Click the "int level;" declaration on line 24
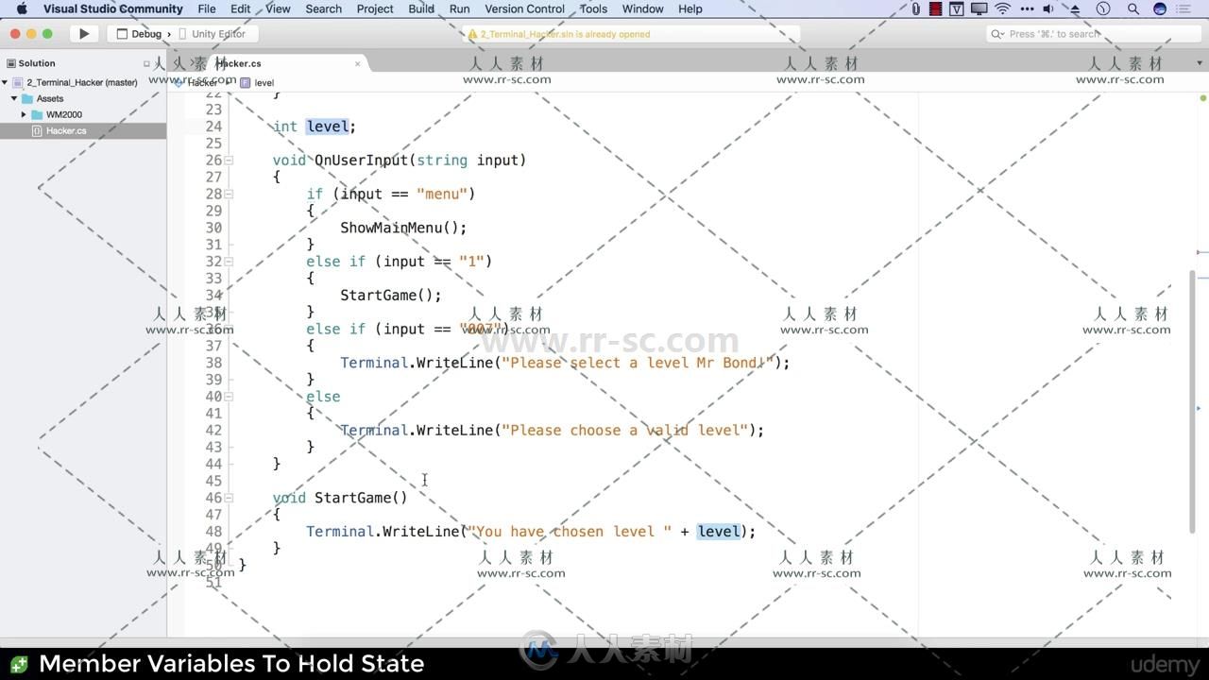Viewport: 1209px width, 680px height. [x=315, y=127]
